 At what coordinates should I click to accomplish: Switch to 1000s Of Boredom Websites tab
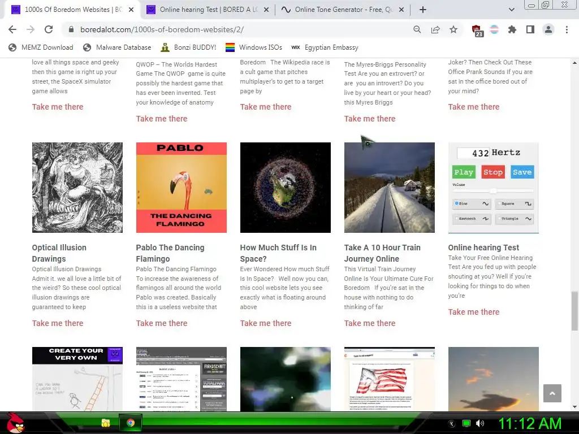pos(72,10)
